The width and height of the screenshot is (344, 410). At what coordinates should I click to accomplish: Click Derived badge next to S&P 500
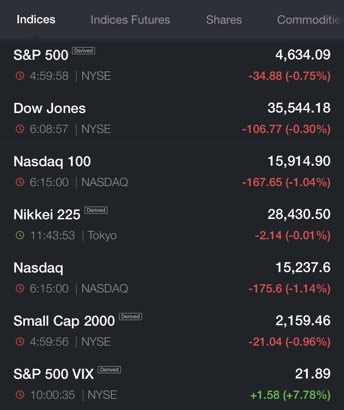[84, 51]
